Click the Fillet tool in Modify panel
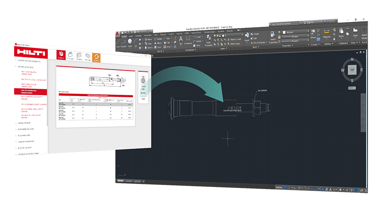This screenshot has height=215, width=382. (167, 42)
